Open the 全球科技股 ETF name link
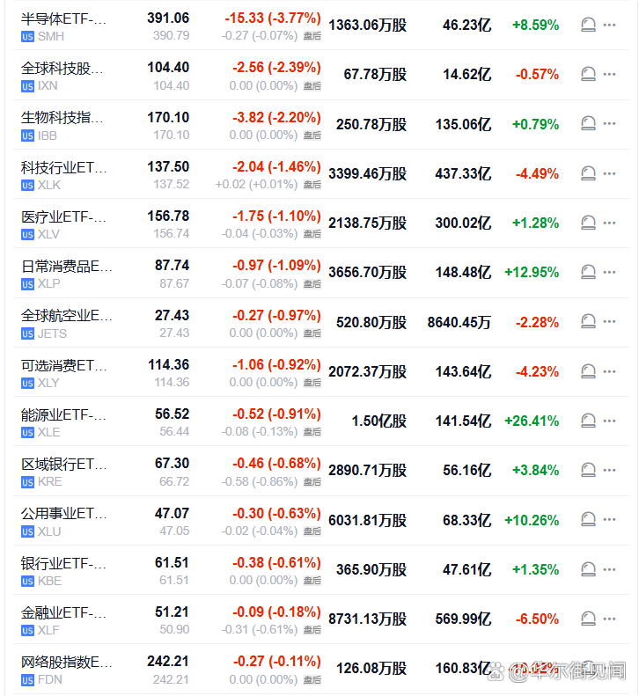This screenshot has height=696, width=639. point(62,68)
